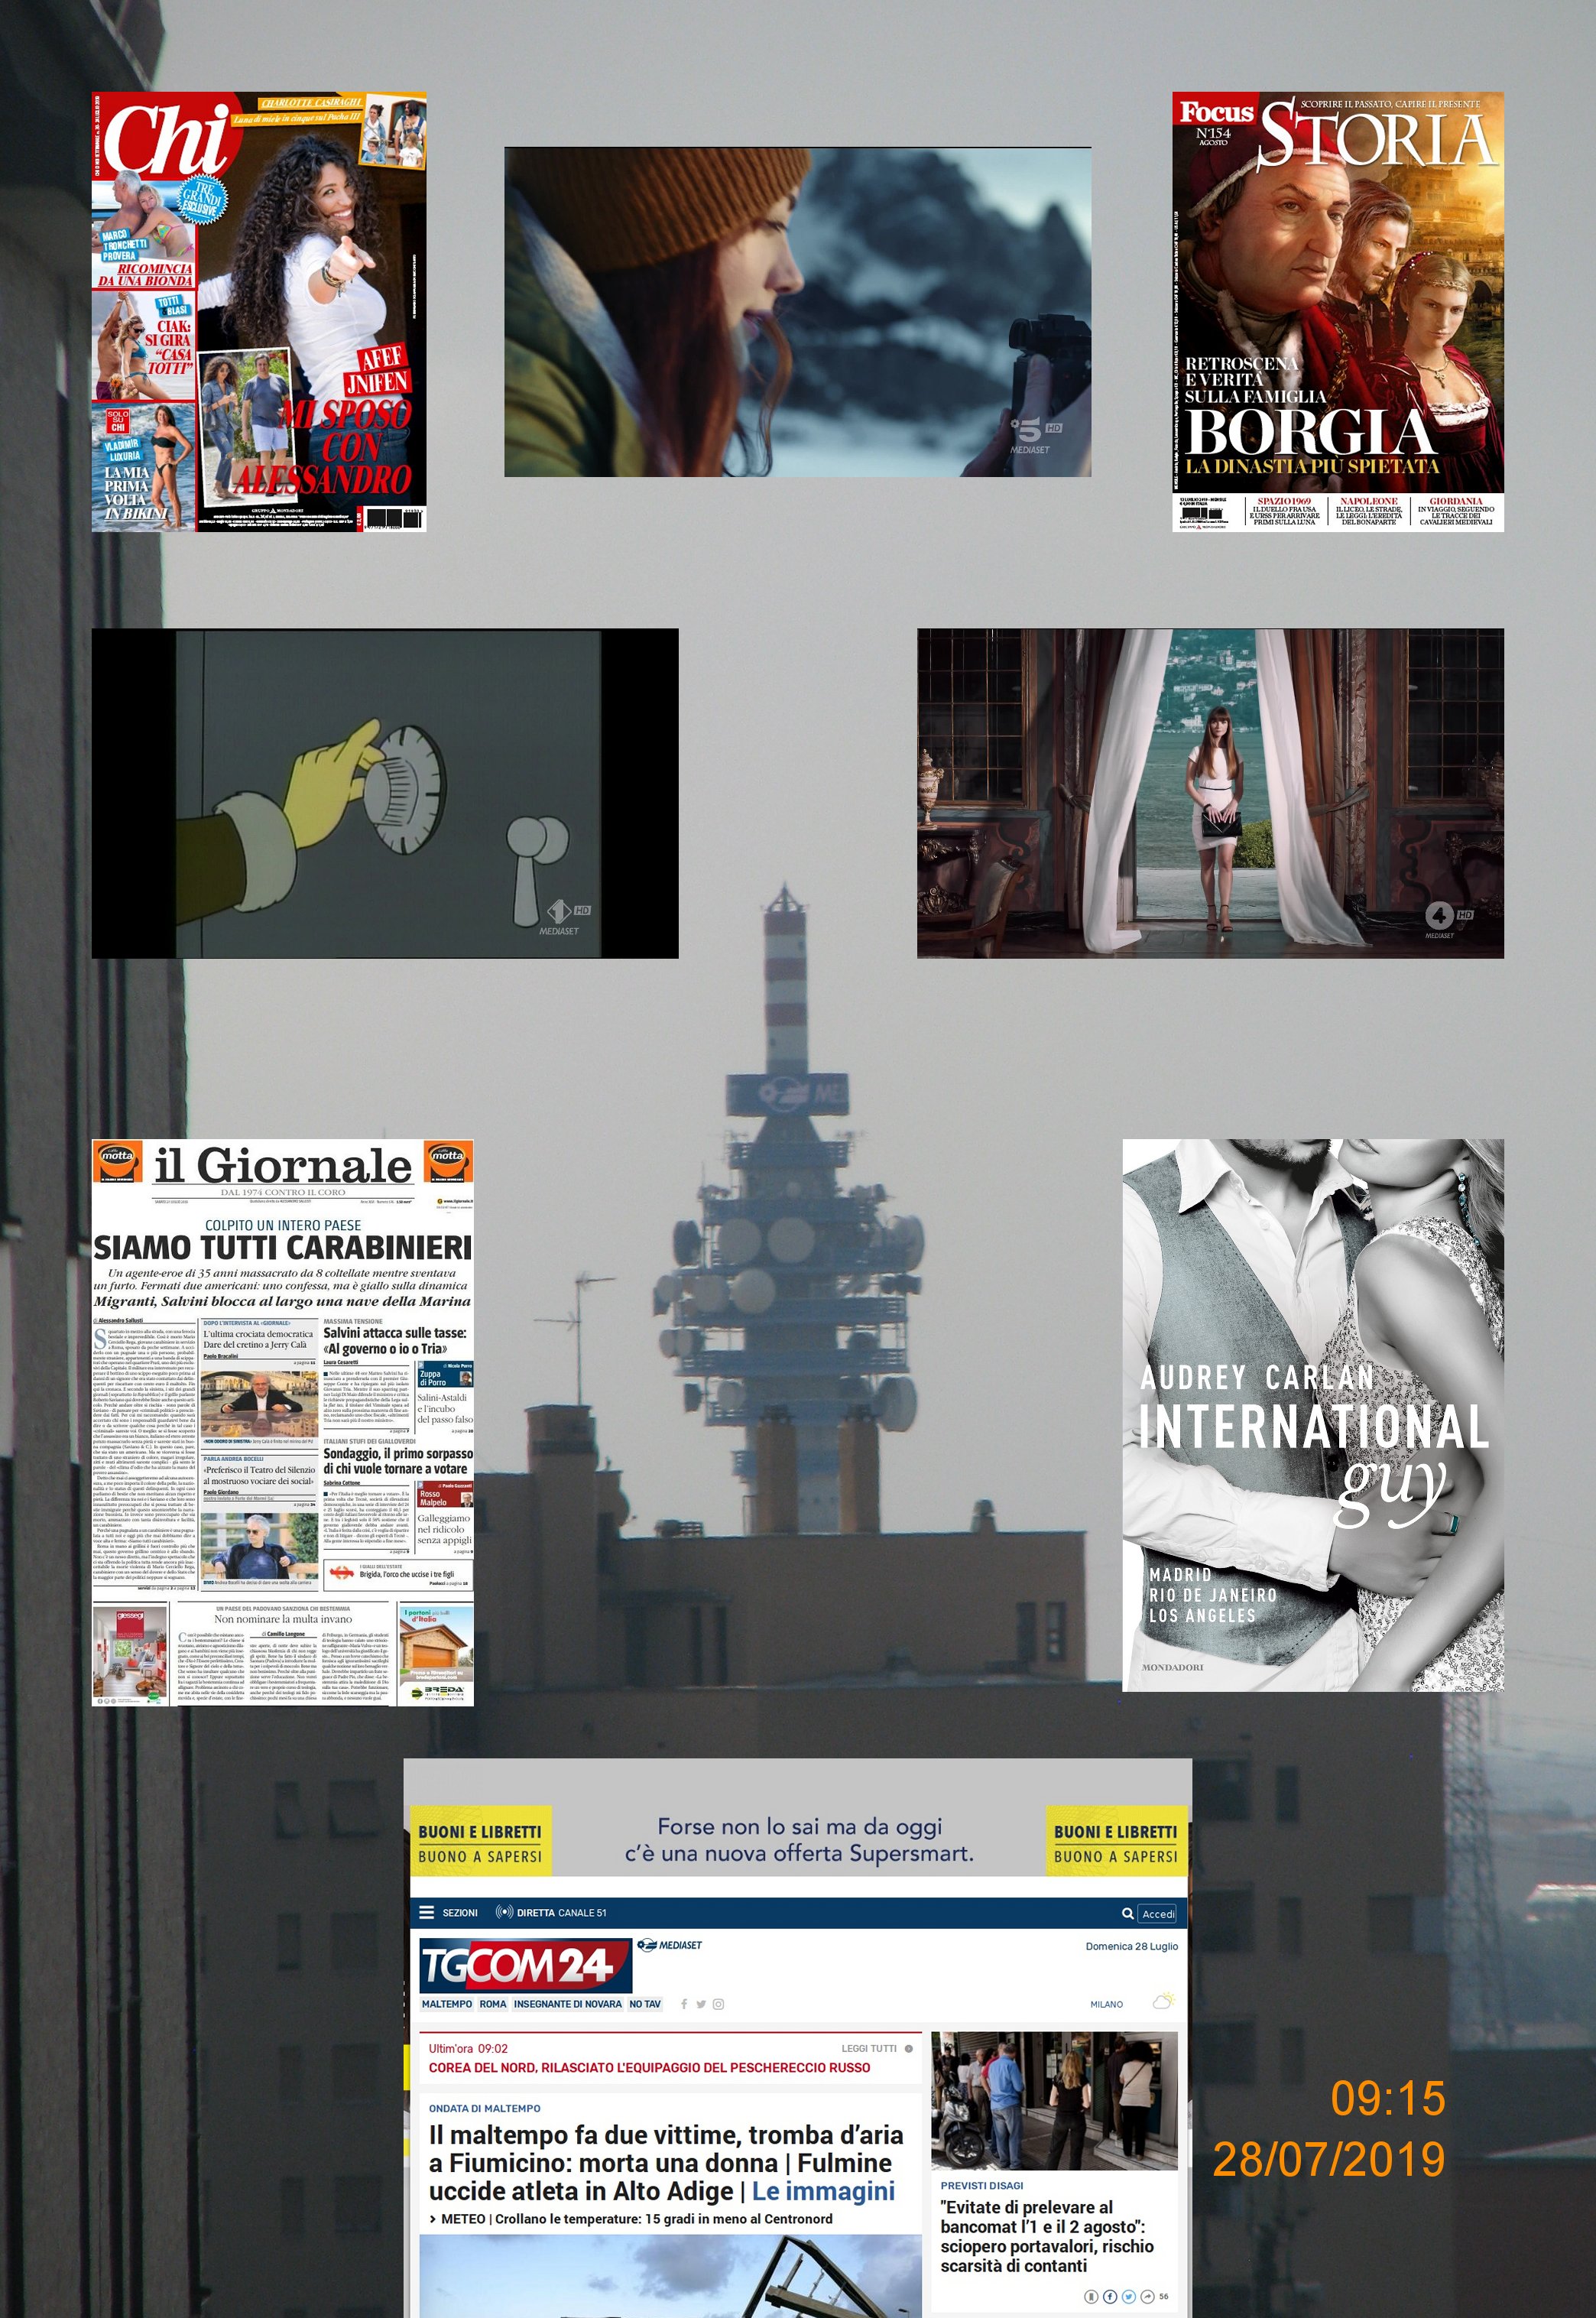Open the bancomat strike photo thumbnail
1596x2318 pixels.
coord(1054,2100)
